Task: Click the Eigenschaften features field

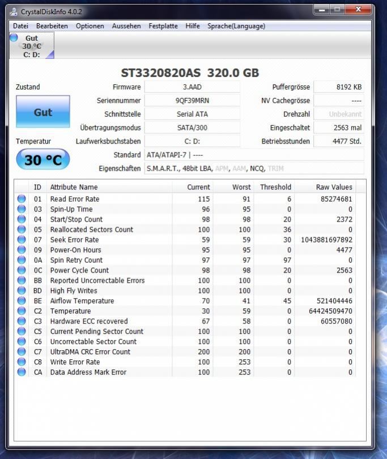Action: [x=254, y=168]
